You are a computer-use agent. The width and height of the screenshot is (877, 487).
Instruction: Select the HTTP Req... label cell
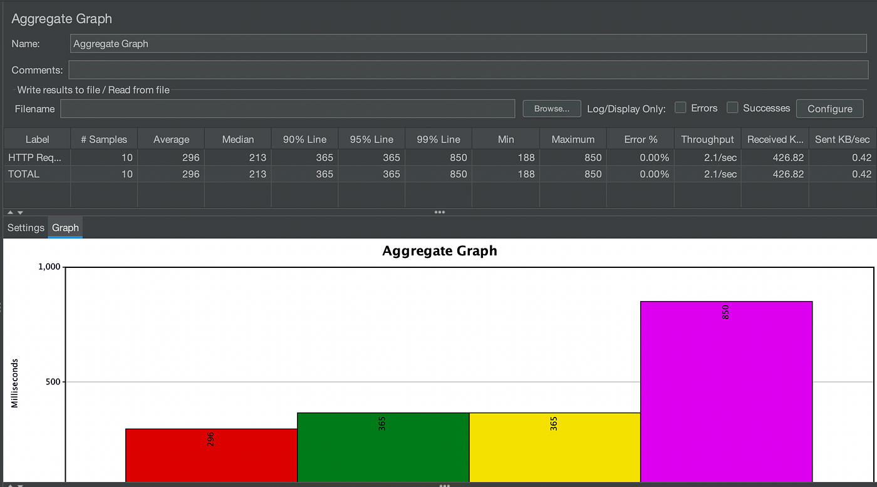click(x=37, y=158)
